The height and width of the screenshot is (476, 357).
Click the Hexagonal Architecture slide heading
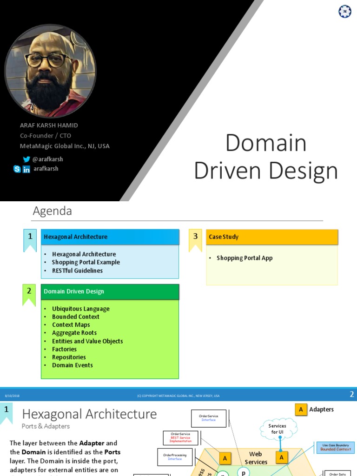click(90, 414)
